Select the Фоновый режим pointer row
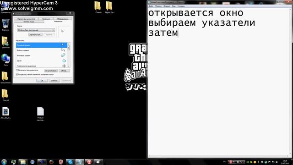Screen dimensions: 293x165 click(42, 55)
